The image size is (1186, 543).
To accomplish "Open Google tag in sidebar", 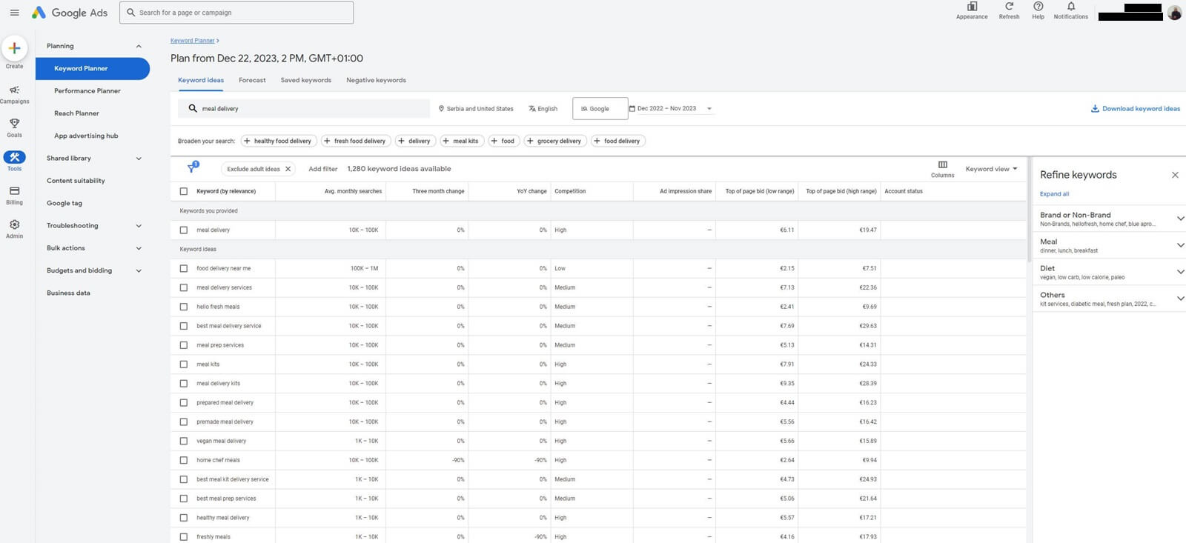I will coord(64,203).
